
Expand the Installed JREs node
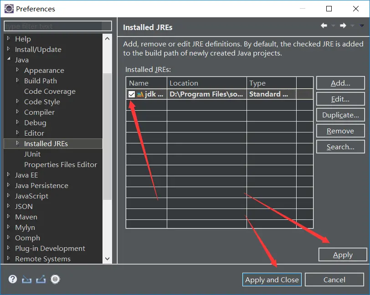(17, 143)
